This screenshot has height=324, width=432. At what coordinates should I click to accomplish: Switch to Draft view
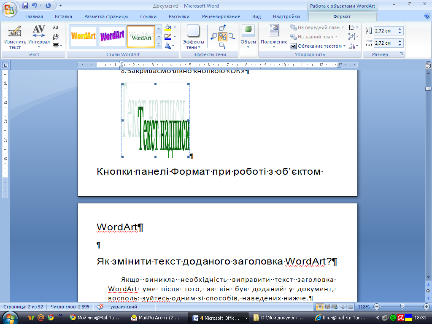point(351,307)
